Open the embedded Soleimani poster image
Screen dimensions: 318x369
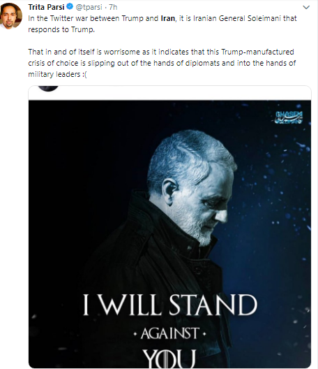click(169, 234)
